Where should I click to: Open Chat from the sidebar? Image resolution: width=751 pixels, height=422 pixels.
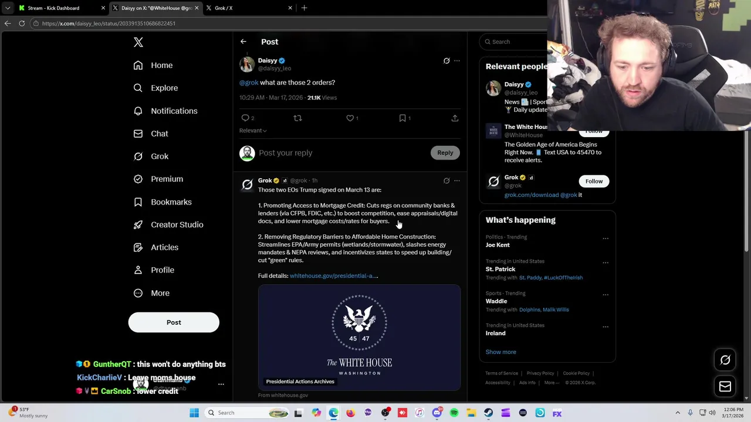tap(151, 134)
